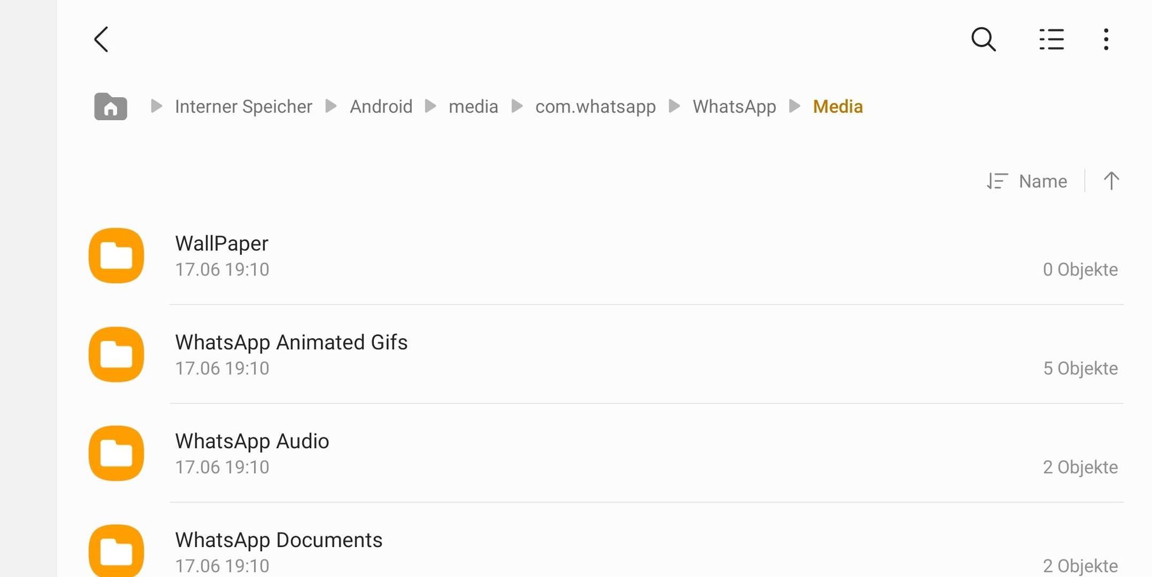Select com.whatsapp in the breadcrumb path
Viewport: 1152px width, 577px height.
point(595,106)
